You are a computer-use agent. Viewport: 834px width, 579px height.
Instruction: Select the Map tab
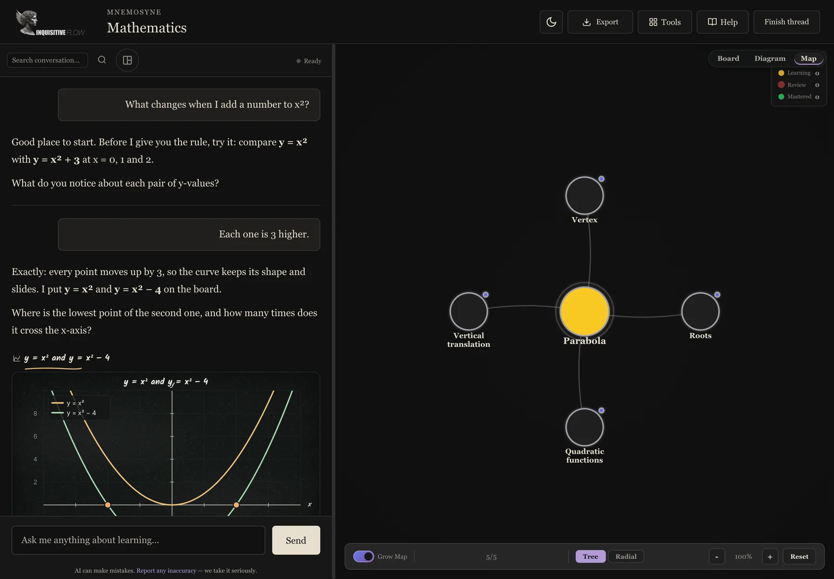coord(808,58)
